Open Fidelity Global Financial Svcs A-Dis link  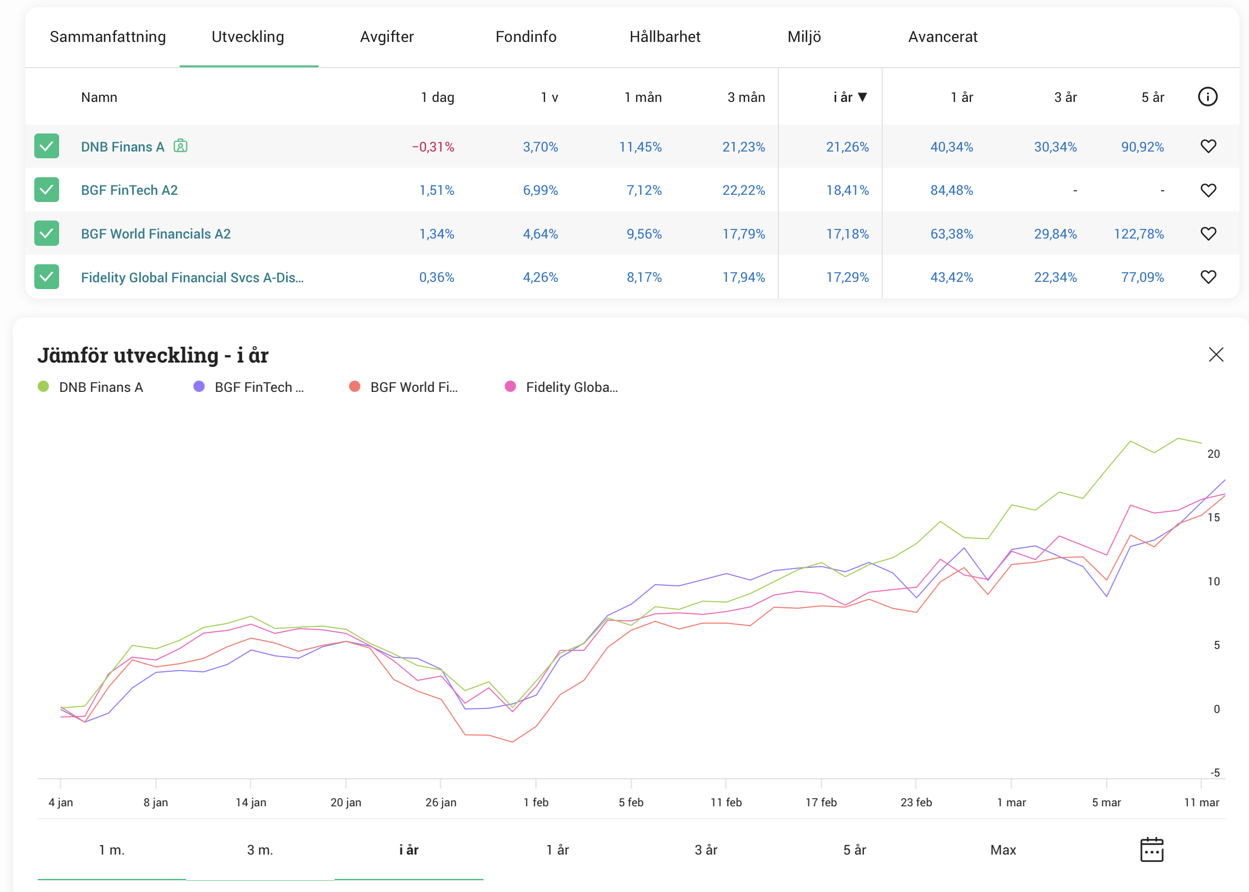[x=192, y=277]
